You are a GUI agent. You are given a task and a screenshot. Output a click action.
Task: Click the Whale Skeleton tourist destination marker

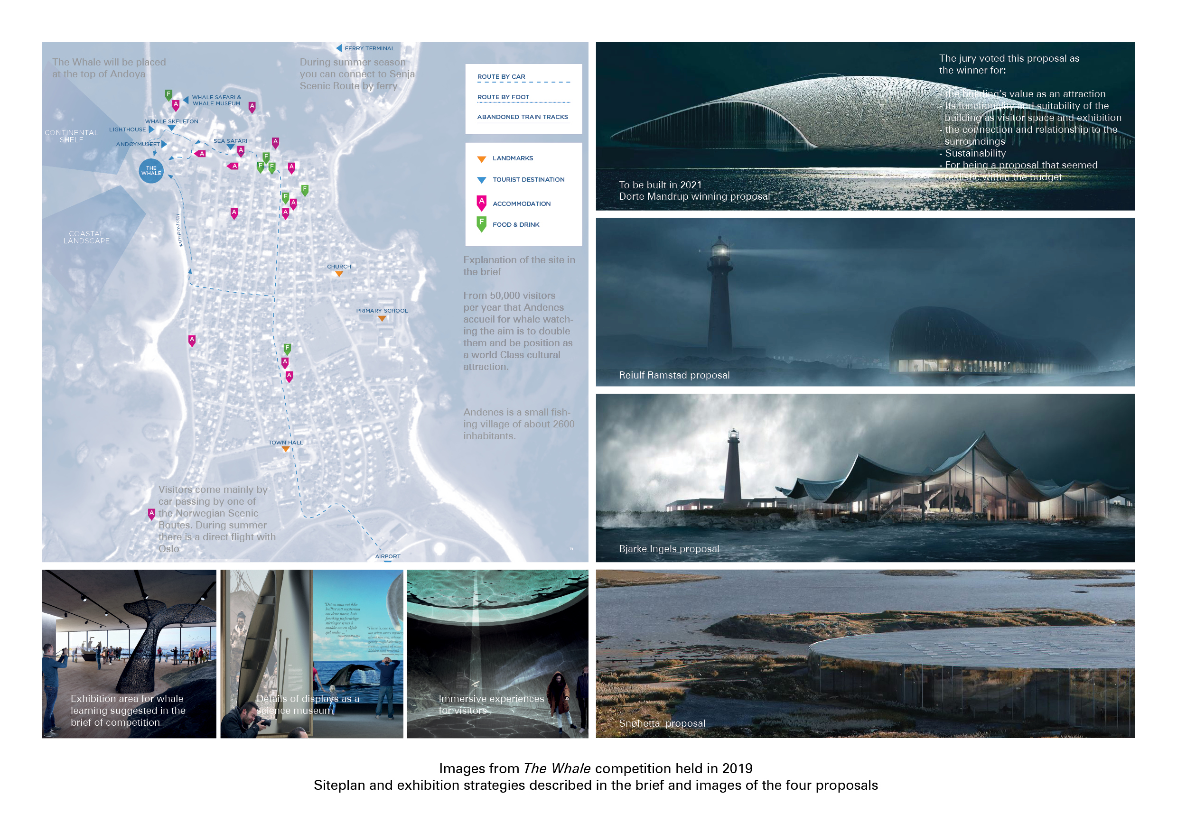(x=172, y=128)
